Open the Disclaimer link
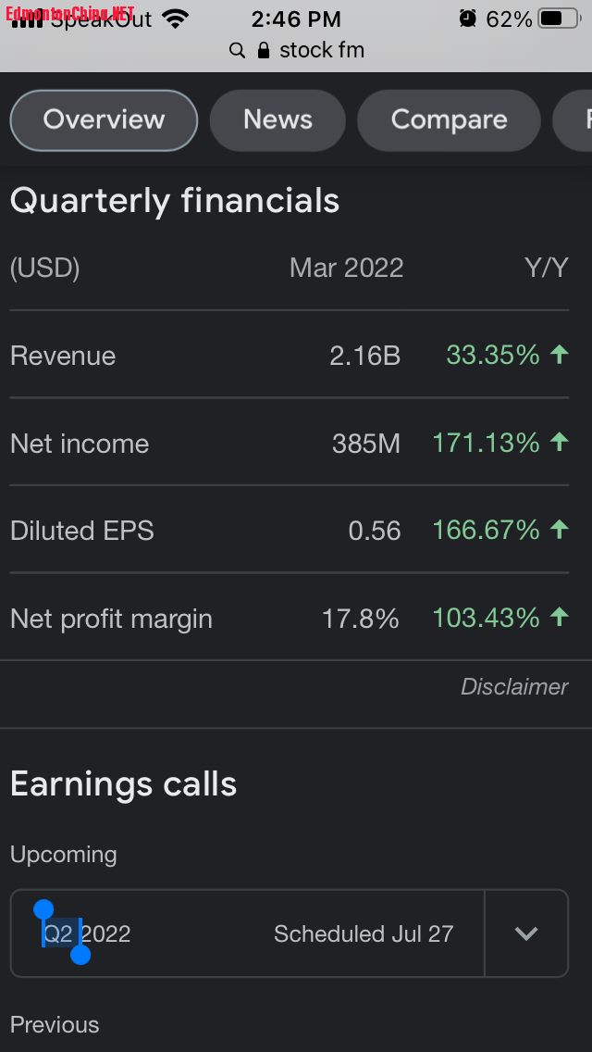The width and height of the screenshot is (592, 1052). [514, 687]
